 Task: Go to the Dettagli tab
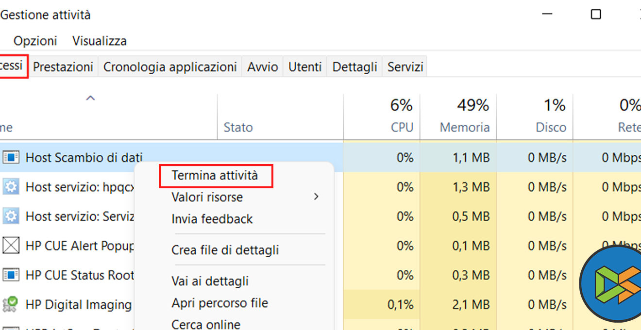pos(354,66)
